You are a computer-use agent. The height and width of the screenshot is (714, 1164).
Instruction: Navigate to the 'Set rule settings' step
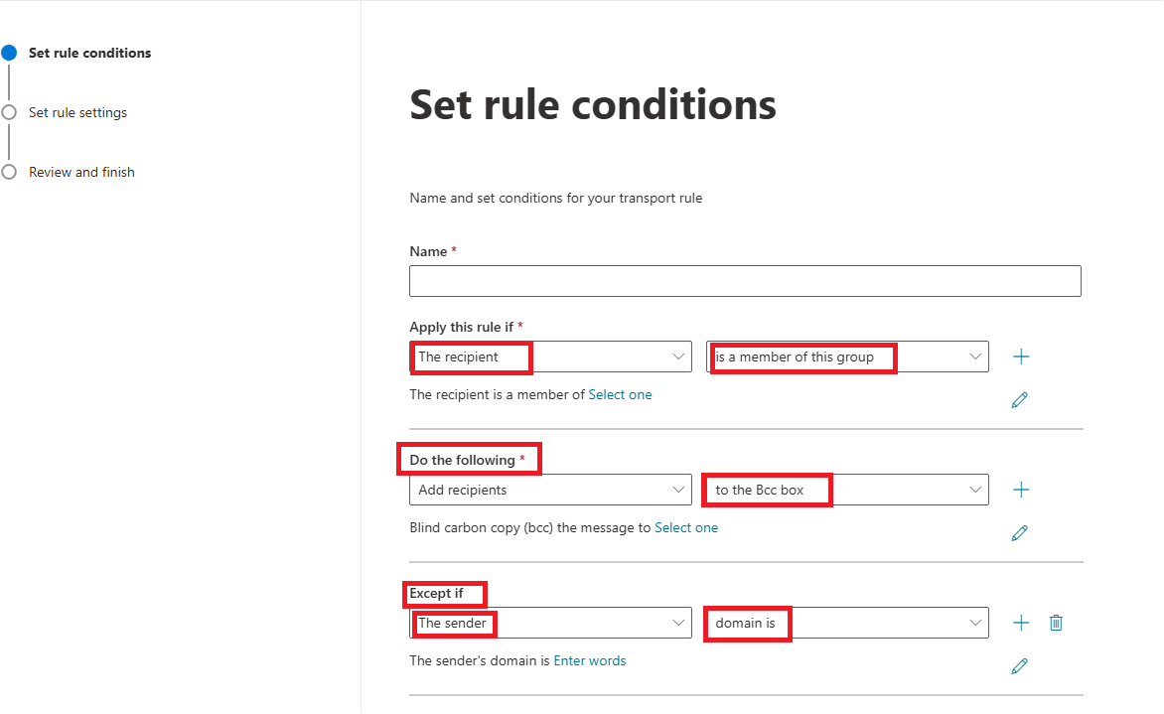click(77, 112)
